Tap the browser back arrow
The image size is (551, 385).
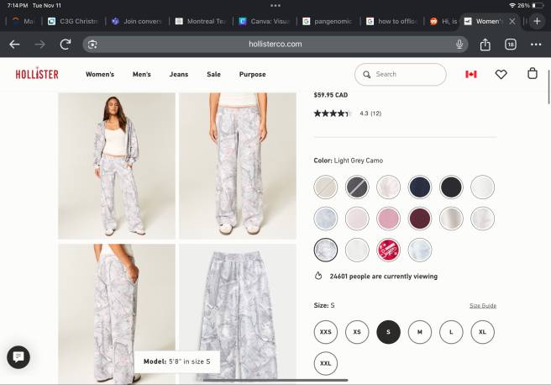tap(14, 44)
